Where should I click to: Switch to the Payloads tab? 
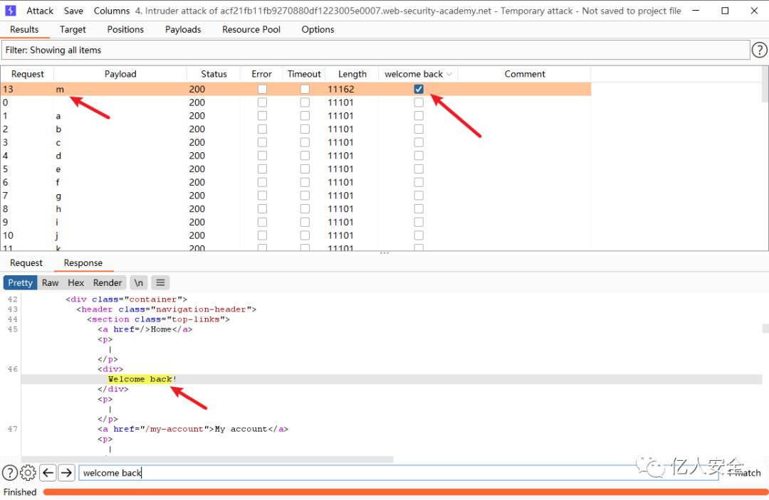(183, 29)
